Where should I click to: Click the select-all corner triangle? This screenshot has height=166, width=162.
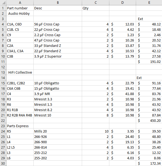3,2
